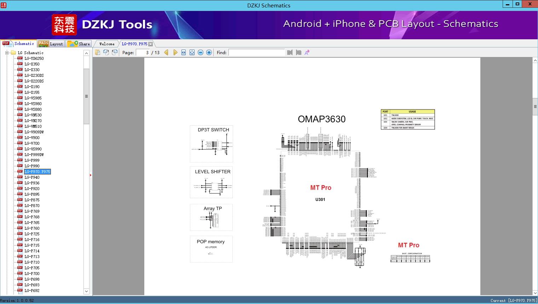The width and height of the screenshot is (538, 304).
Task: Click the LG-X330 PDF icon
Action: coord(20,70)
